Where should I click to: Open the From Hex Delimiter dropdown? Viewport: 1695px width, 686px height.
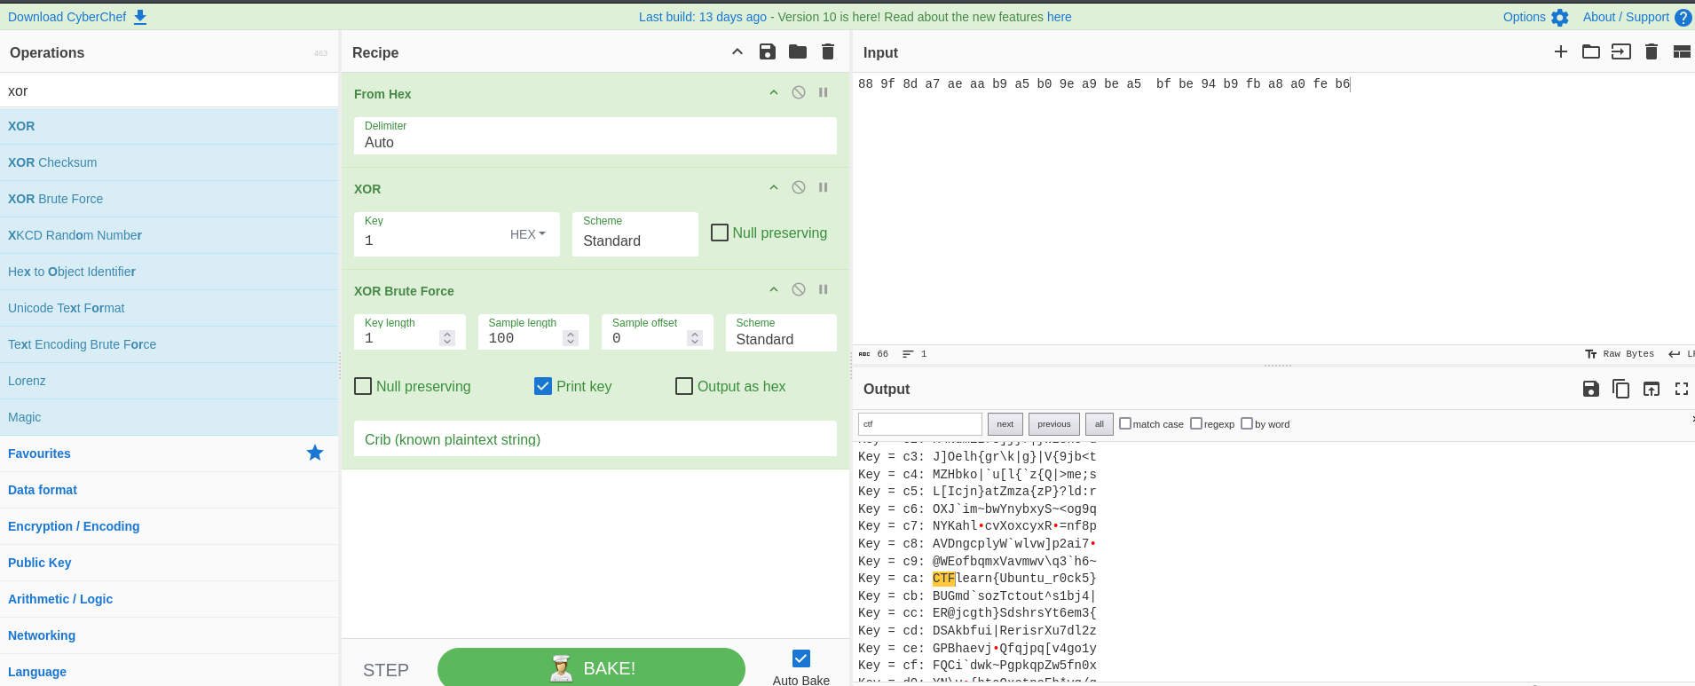tap(595, 136)
